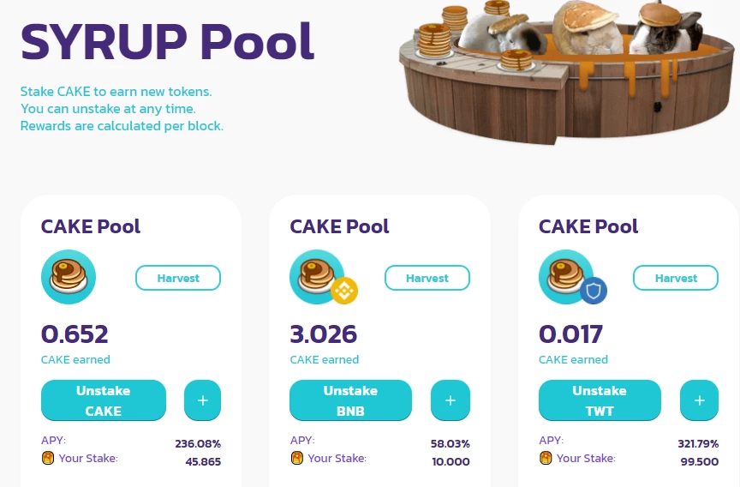
Task: Harvest rewards from the 3.026 CAKE pool
Action: [427, 278]
